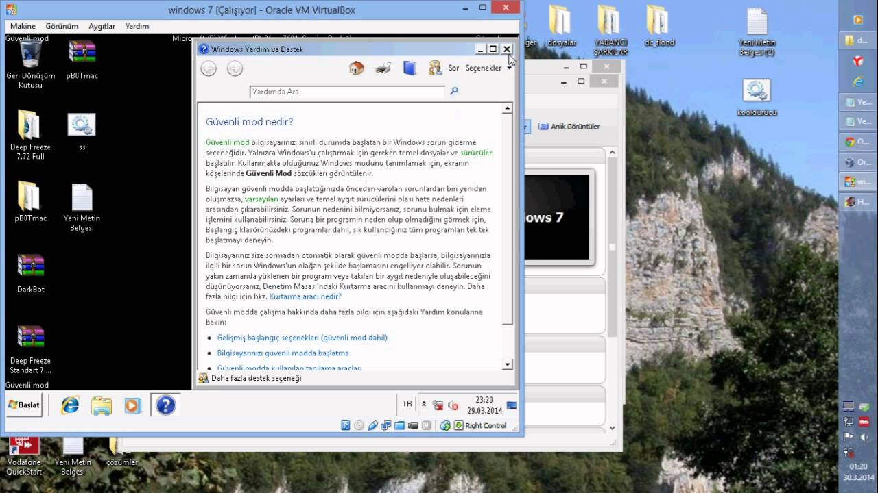Viewport: 878px width, 493px height.
Task: Launch Internet Explorer from VM taskbar
Action: point(70,405)
